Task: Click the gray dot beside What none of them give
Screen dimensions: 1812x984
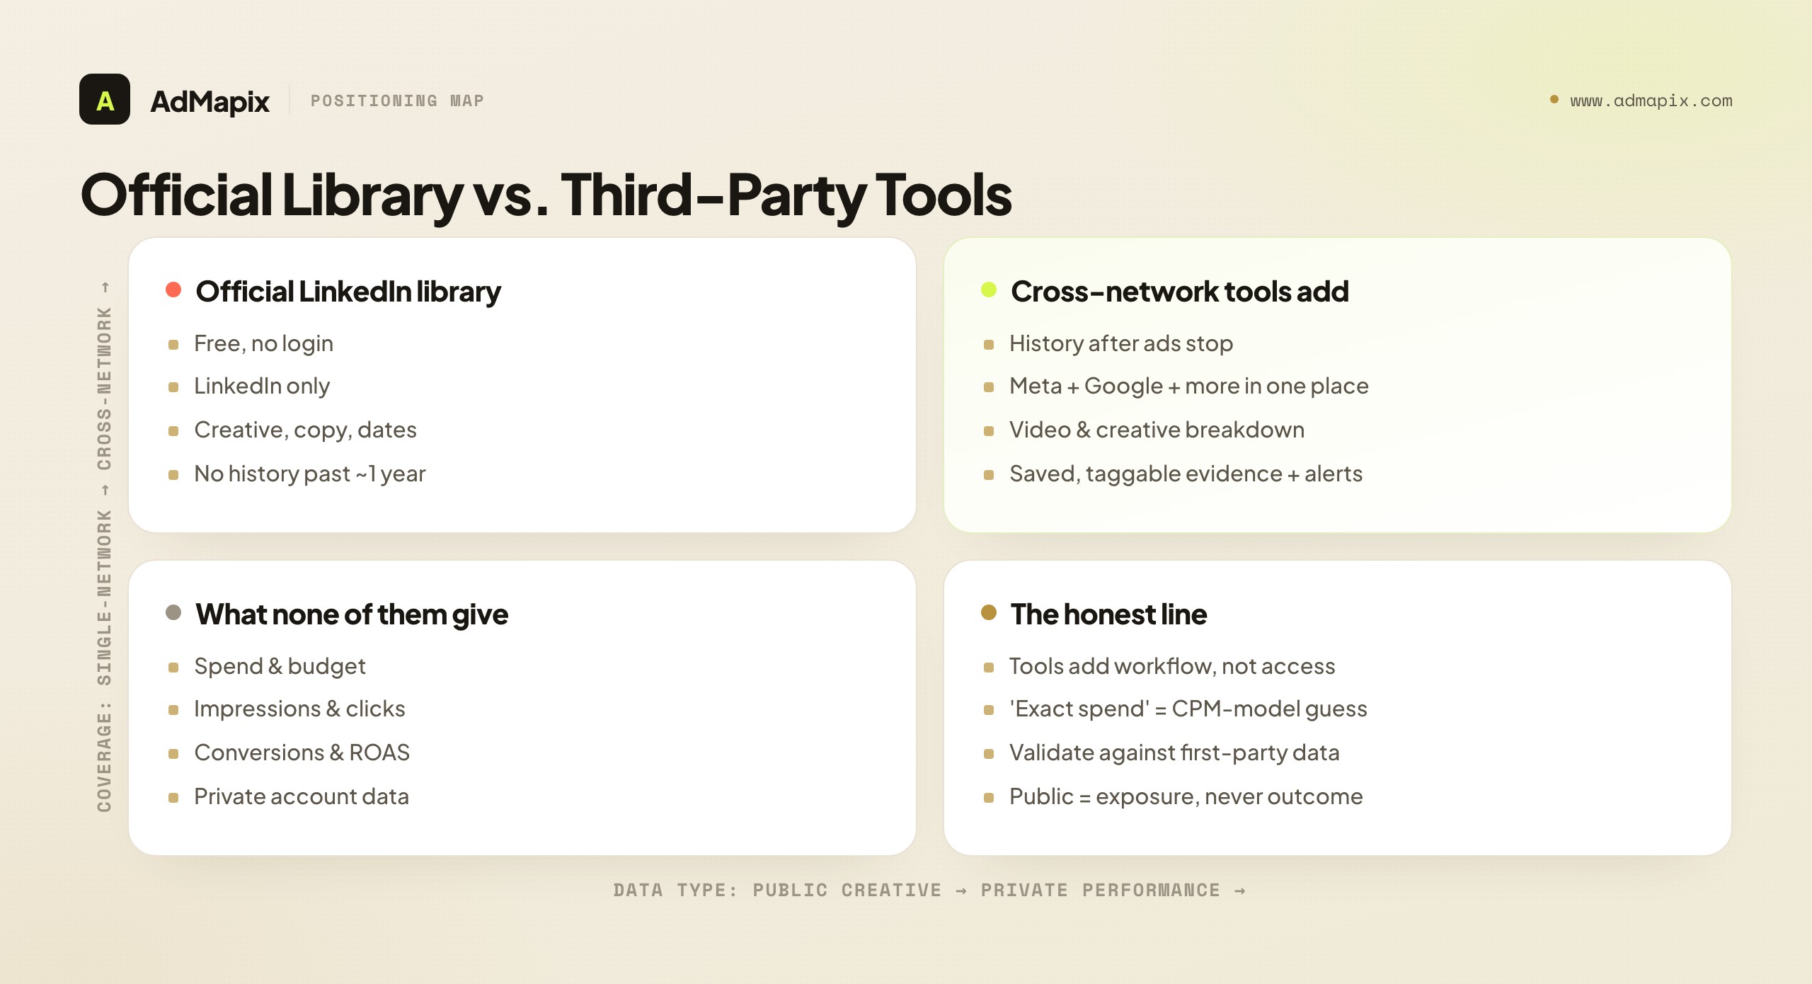Action: click(x=173, y=613)
